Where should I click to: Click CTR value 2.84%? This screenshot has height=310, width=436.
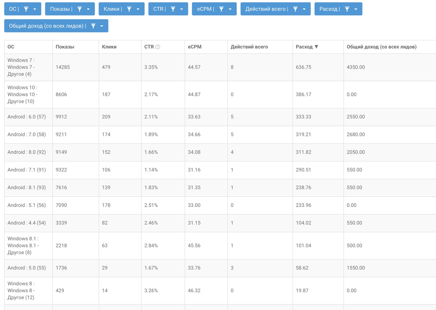pos(151,245)
